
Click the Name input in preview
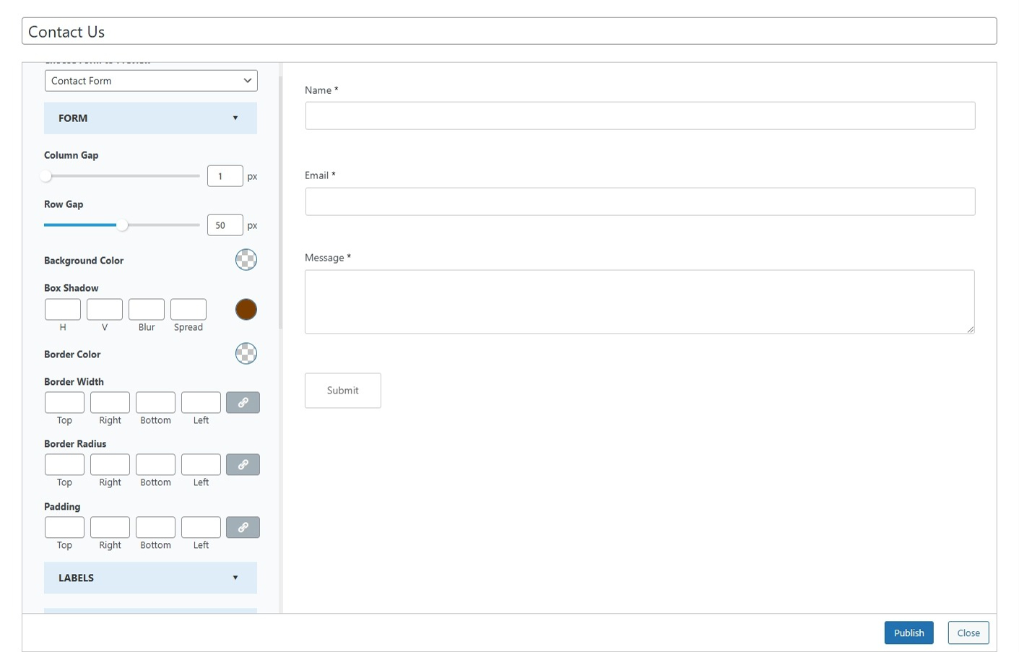tap(640, 116)
